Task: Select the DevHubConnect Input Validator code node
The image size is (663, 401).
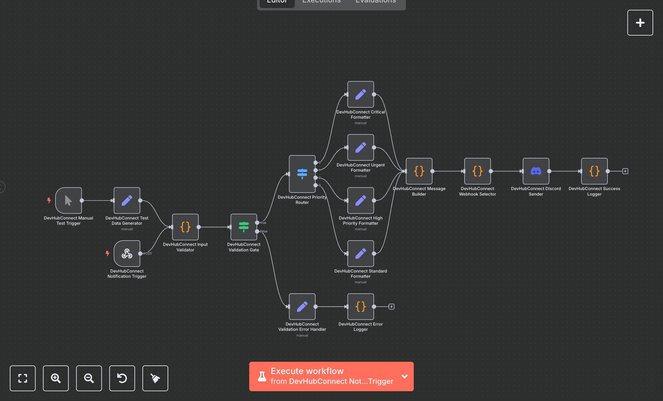Action: tap(185, 227)
